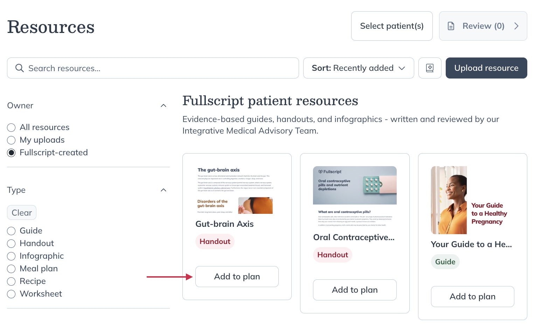Image resolution: width=535 pixels, height=326 pixels.
Task: Select the All resources radio button
Action: click(11, 127)
